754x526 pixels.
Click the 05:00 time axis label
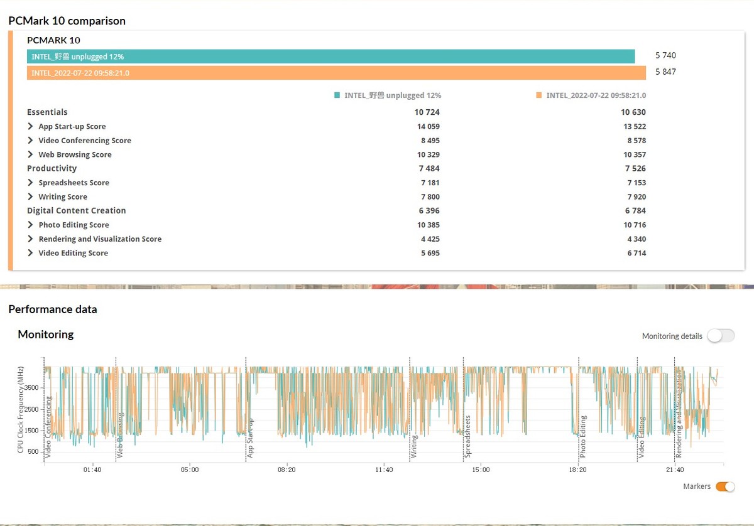click(x=190, y=470)
